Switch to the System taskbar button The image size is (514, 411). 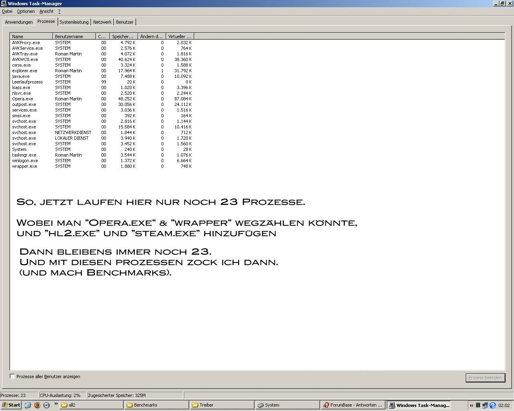pos(288,405)
